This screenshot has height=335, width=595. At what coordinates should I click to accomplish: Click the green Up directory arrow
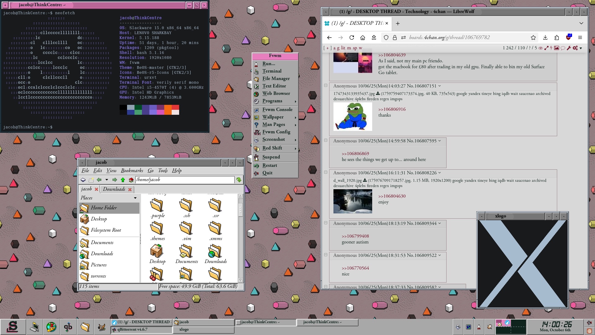(x=123, y=180)
